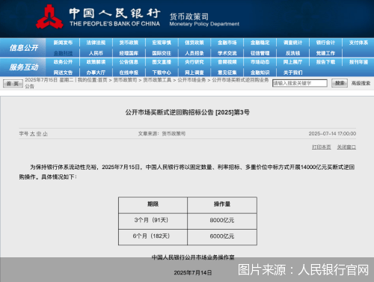Open the 货币政策 menu item
Image resolution: width=374 pixels, height=282 pixels.
[x=129, y=43]
